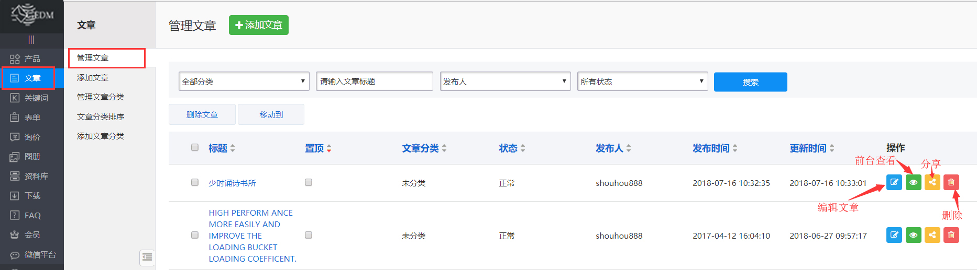Click the article title input field
977x270 pixels.
[374, 81]
